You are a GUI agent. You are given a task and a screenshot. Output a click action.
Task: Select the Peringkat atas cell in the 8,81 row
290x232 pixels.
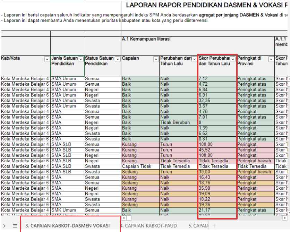point(256,139)
